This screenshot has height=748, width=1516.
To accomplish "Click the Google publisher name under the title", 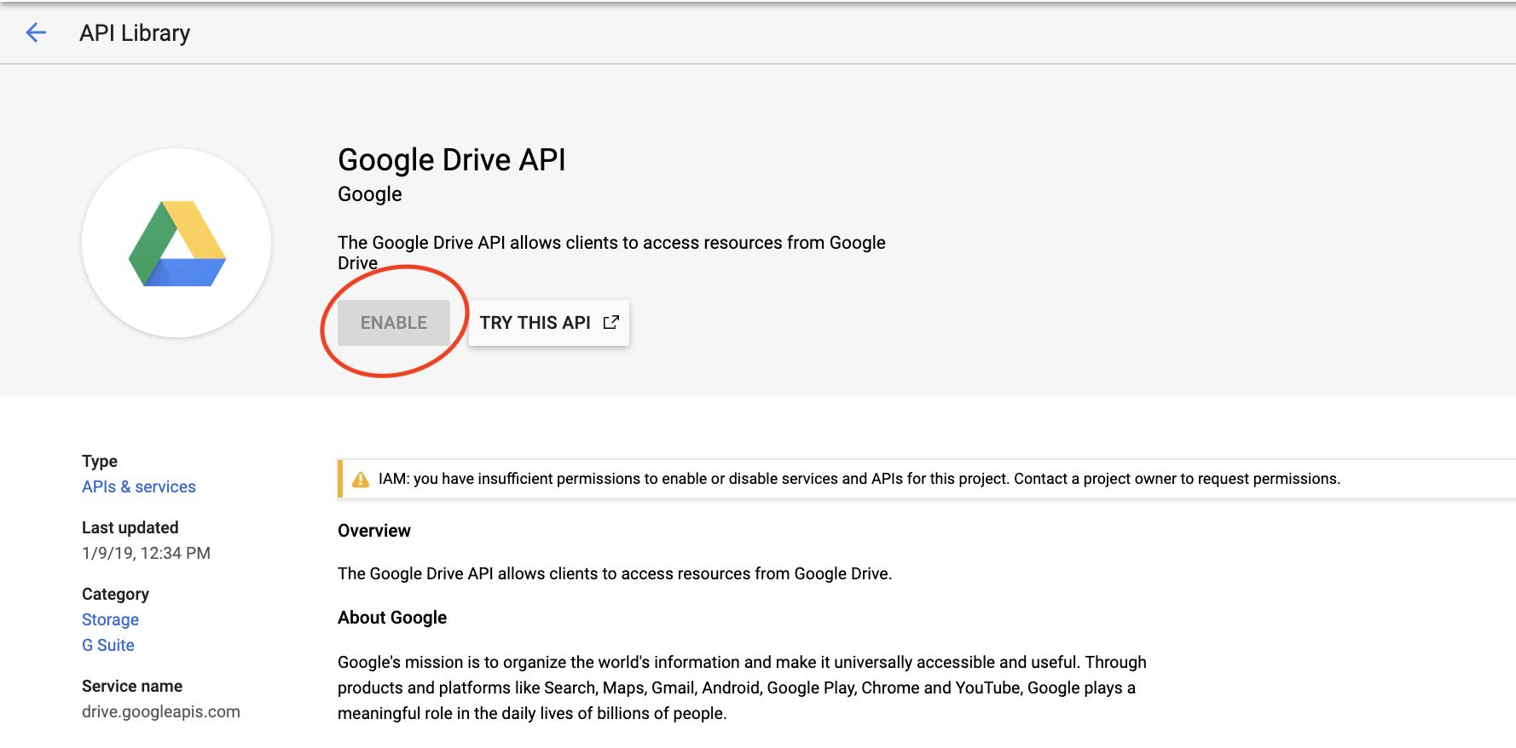I will click(369, 194).
